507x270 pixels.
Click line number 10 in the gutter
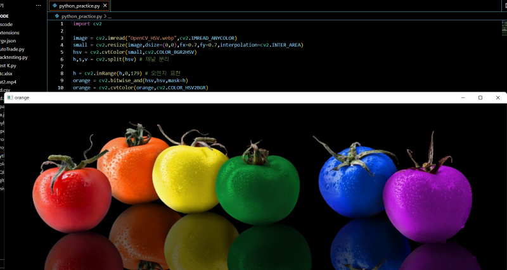coord(60,88)
